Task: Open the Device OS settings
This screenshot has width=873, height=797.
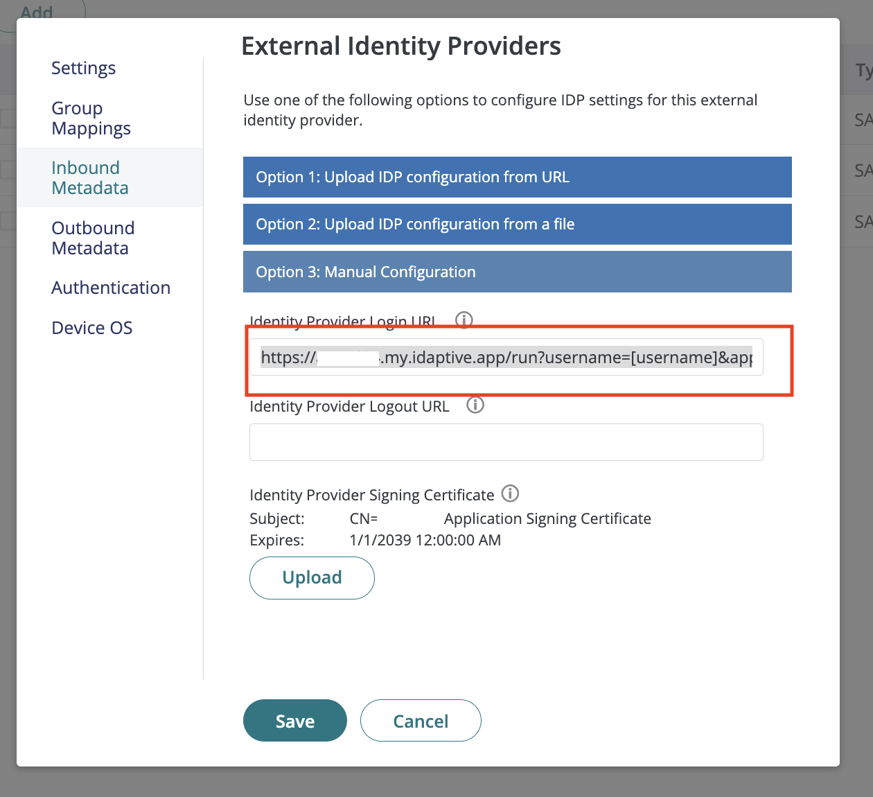Action: click(x=91, y=327)
